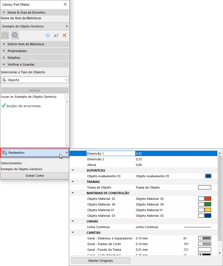Click pen 101 swatch for Tramas de Corte
The image size is (223, 266).
point(205,244)
